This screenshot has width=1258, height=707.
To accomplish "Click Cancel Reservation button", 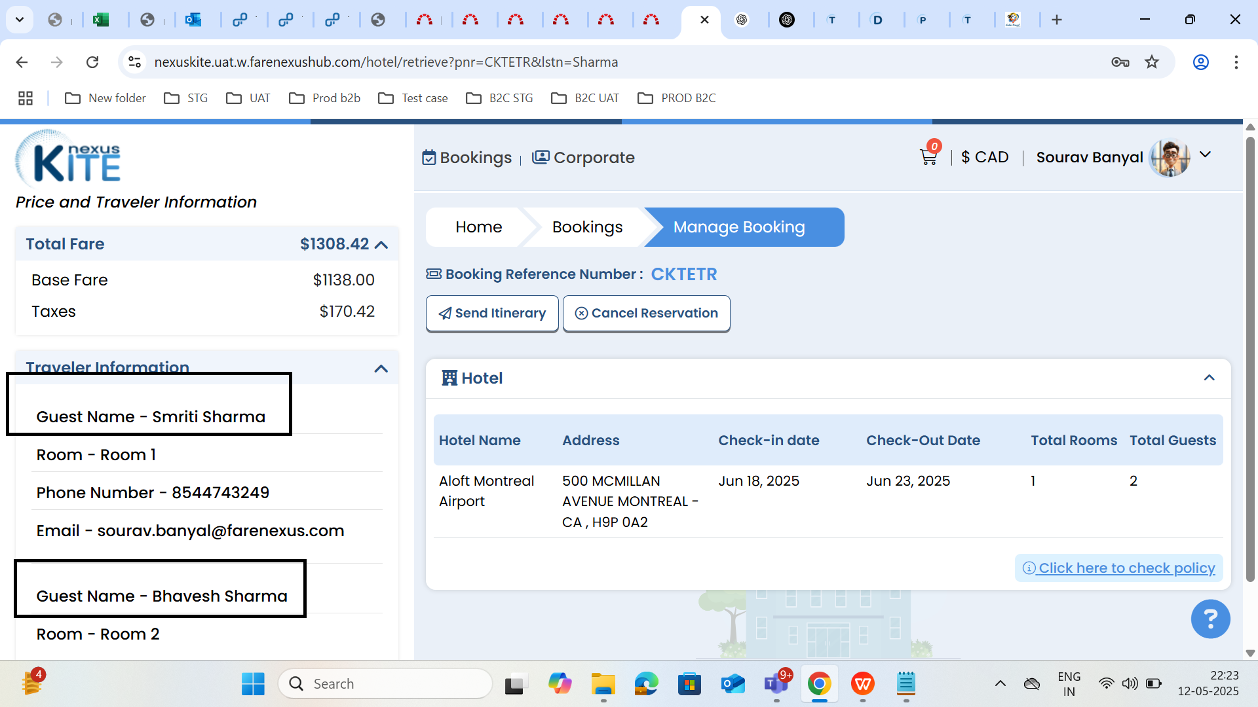I will [x=646, y=314].
